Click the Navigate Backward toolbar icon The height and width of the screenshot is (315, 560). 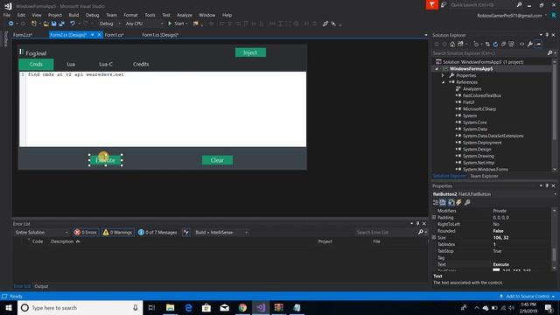click(11, 24)
